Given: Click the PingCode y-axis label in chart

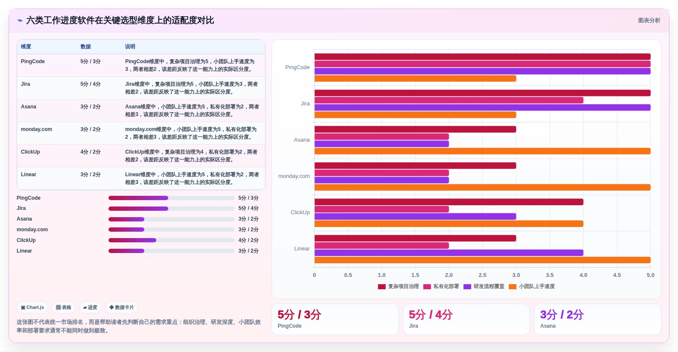Looking at the screenshot, I should point(298,67).
